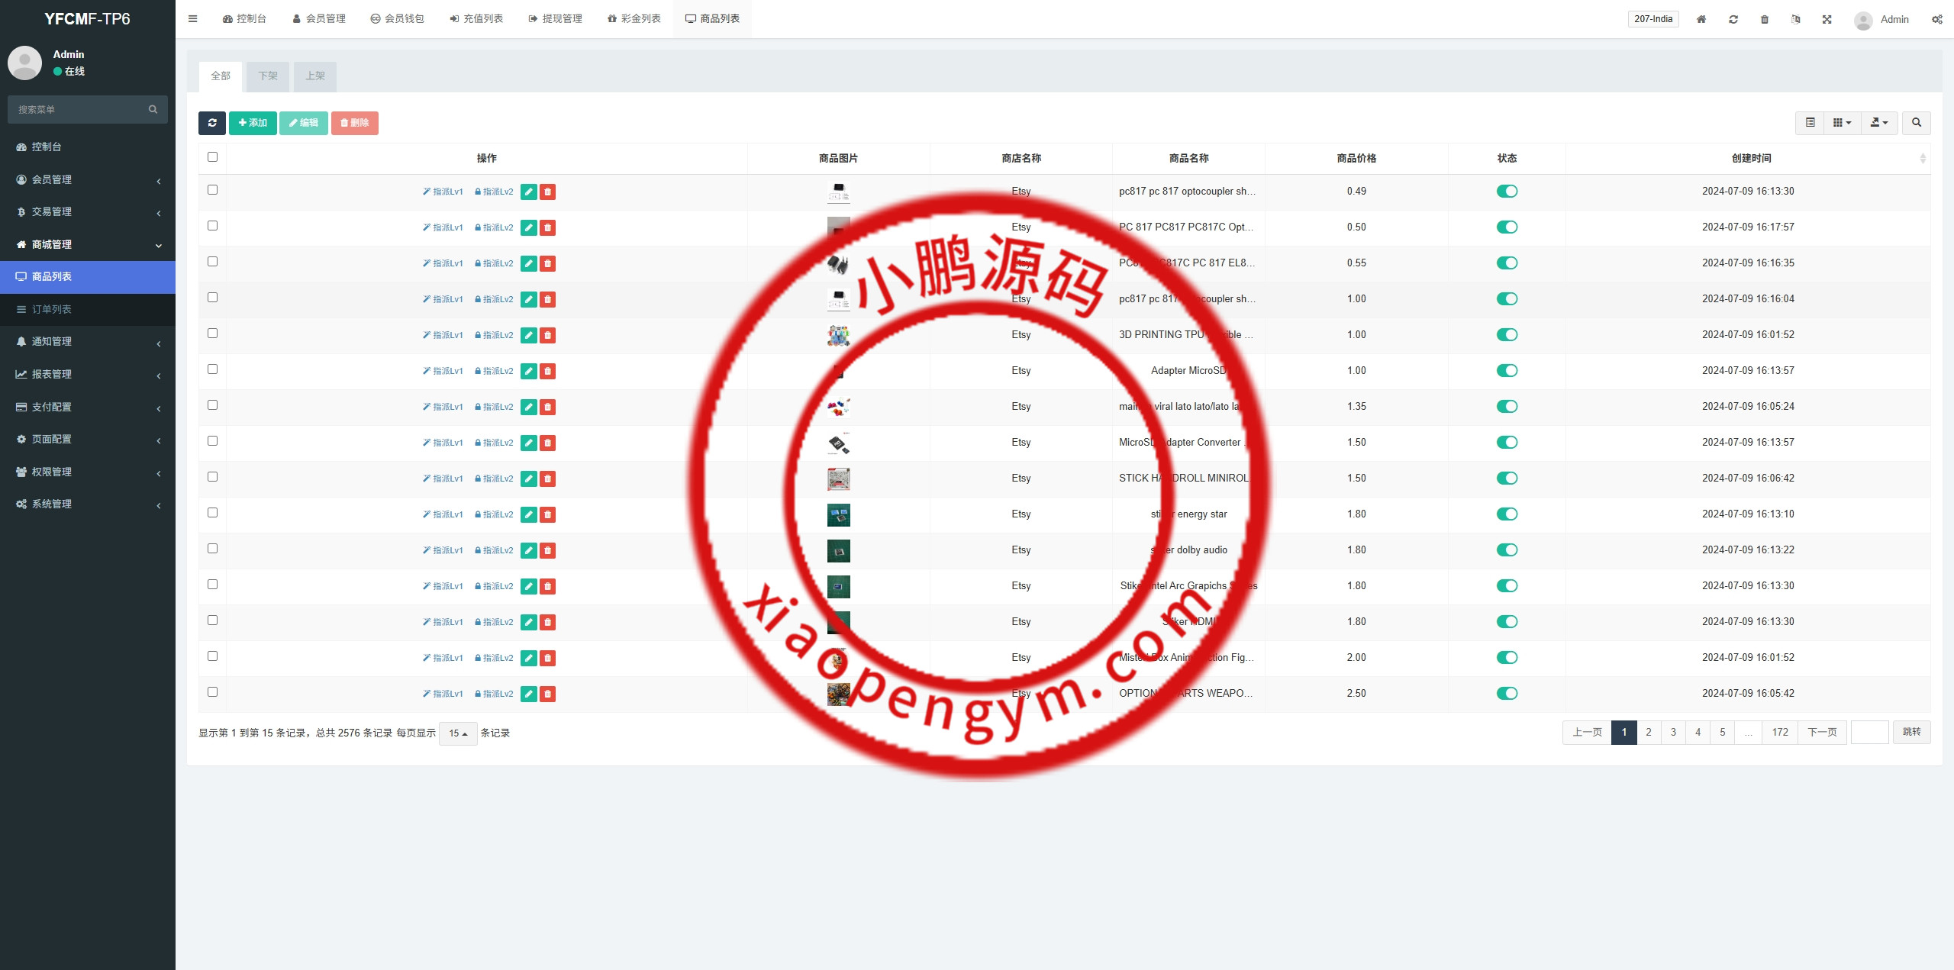Switch to the 下架 tab
1954x970 pixels.
point(268,76)
